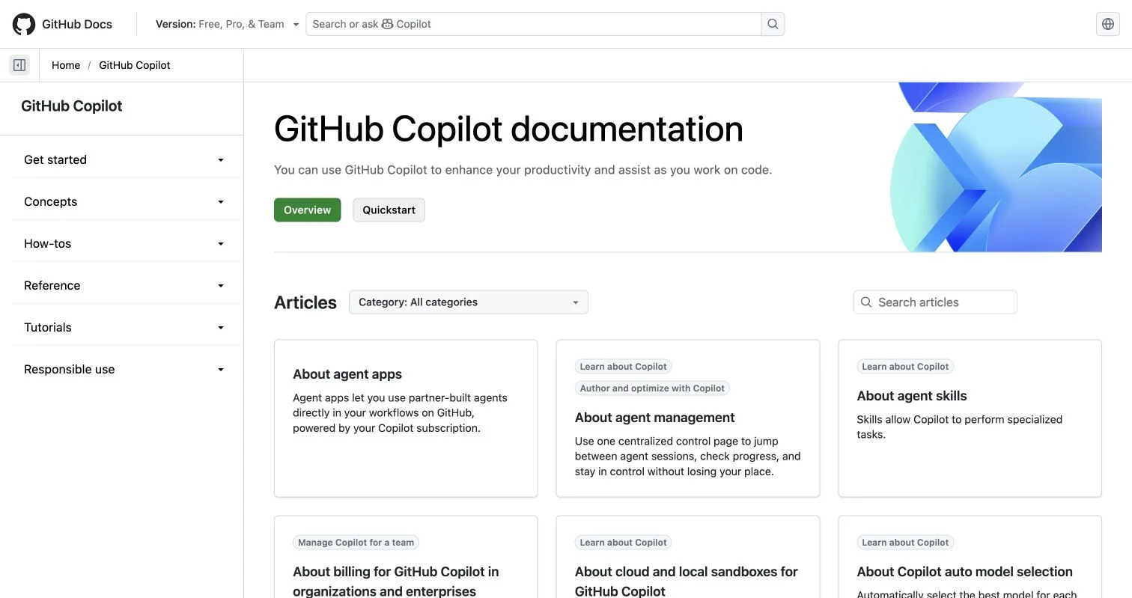Click the magnifier search button in header
The height and width of the screenshot is (598, 1132).
(x=773, y=24)
